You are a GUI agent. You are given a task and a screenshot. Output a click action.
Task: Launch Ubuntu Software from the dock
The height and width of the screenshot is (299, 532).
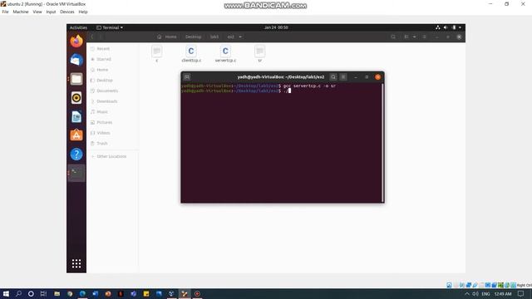click(76, 135)
